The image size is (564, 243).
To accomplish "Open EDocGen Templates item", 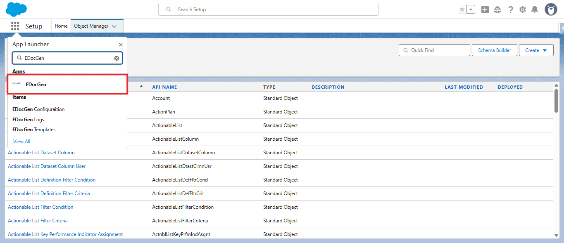I will [34, 130].
